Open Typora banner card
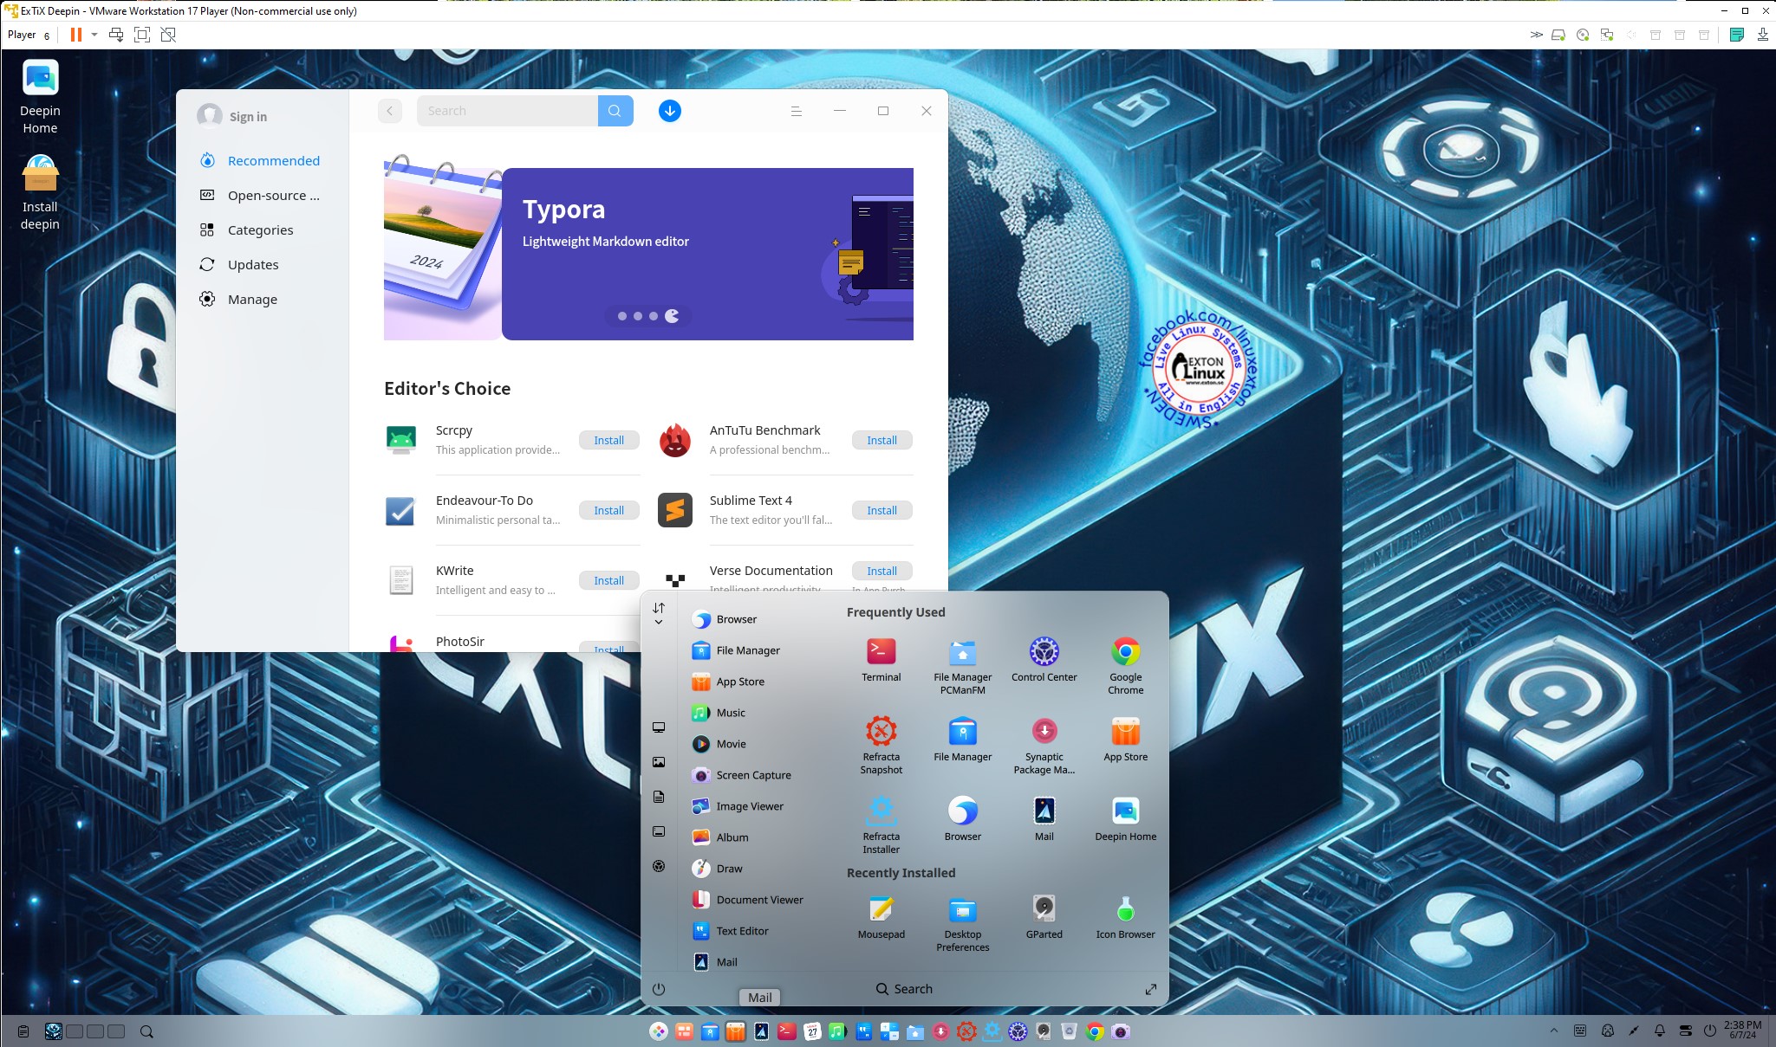Image resolution: width=1776 pixels, height=1047 pixels. pos(707,254)
